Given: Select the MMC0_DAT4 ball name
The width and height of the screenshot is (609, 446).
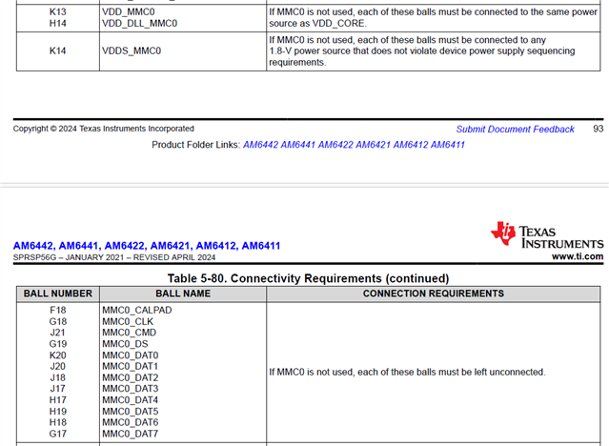Looking at the screenshot, I should (x=131, y=400).
